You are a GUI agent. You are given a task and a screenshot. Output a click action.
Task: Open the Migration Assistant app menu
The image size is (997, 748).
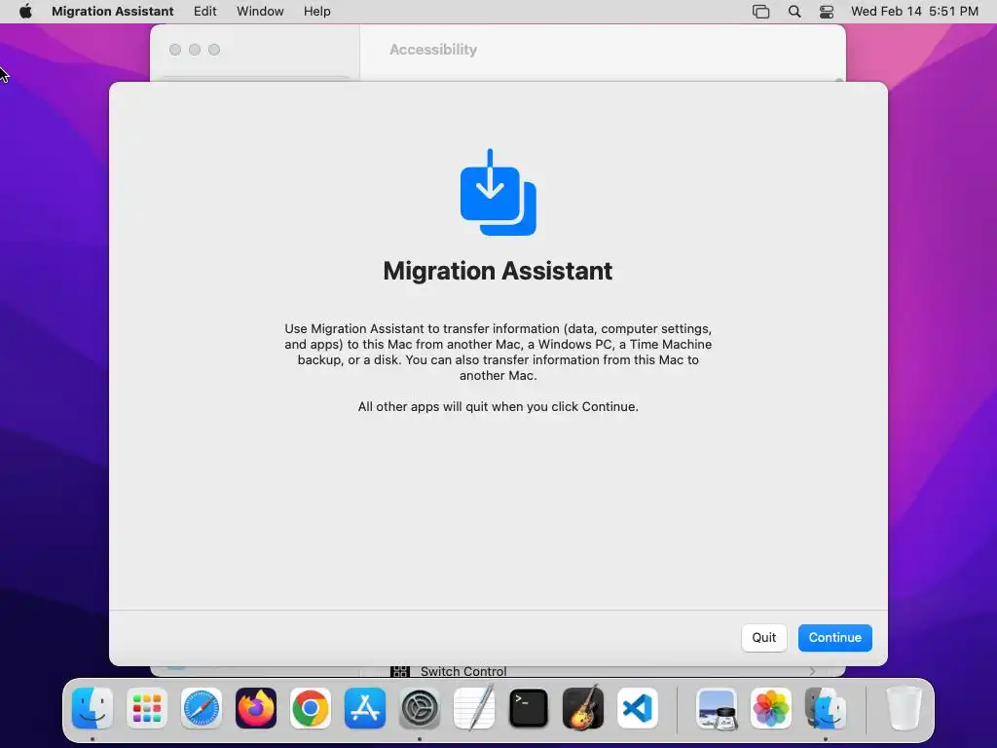coord(113,11)
